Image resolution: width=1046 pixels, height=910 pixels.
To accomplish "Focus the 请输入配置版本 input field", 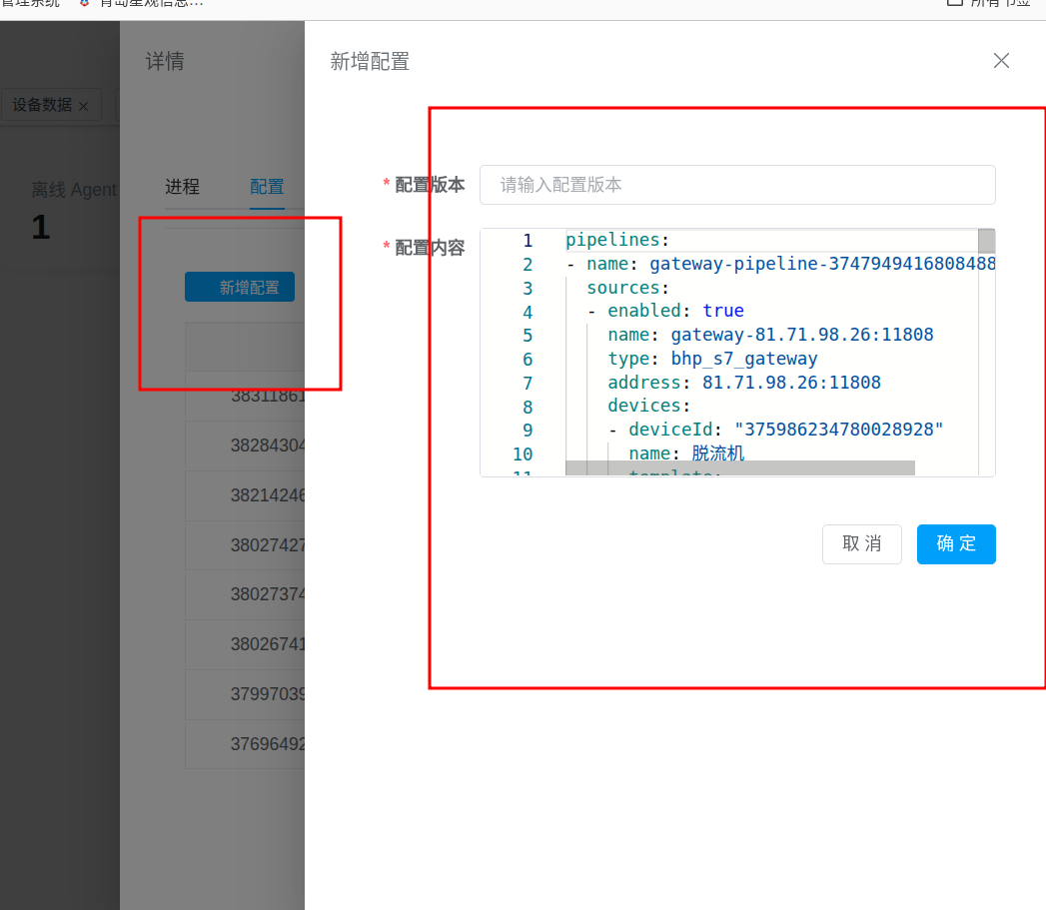I will [x=736, y=185].
